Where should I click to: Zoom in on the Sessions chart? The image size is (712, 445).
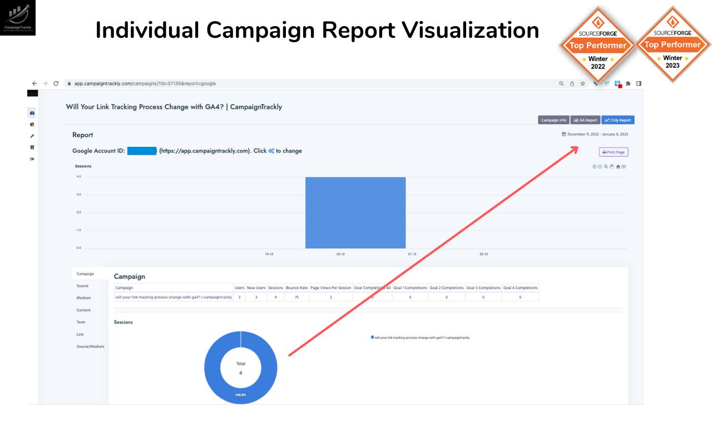pos(594,166)
